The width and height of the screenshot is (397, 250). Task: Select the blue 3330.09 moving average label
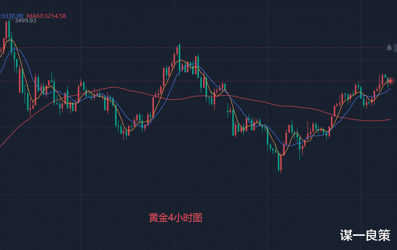tap(11, 16)
